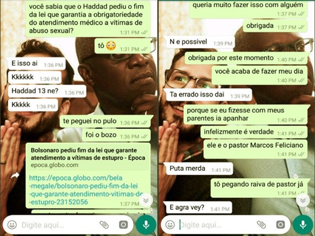This screenshot has height=236, width=315.
Task: Open emoji picker in right chat
Action: [x=170, y=225]
